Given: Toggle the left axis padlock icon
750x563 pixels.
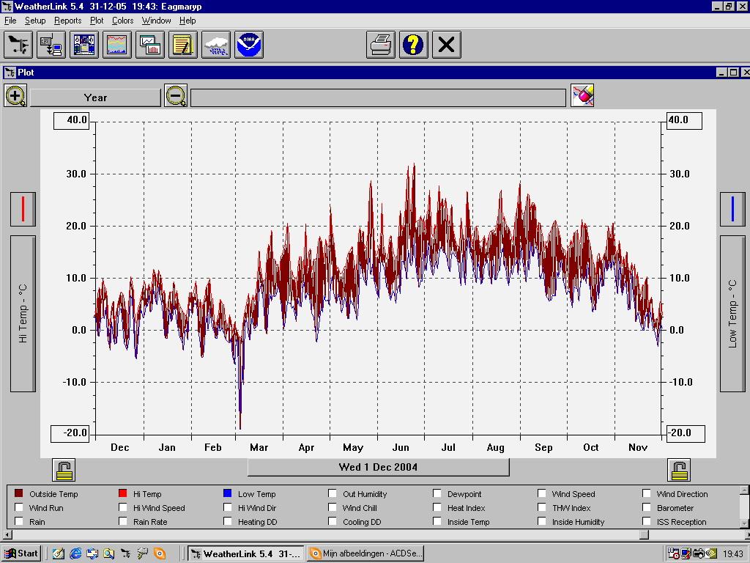Looking at the screenshot, I should pyautogui.click(x=64, y=470).
